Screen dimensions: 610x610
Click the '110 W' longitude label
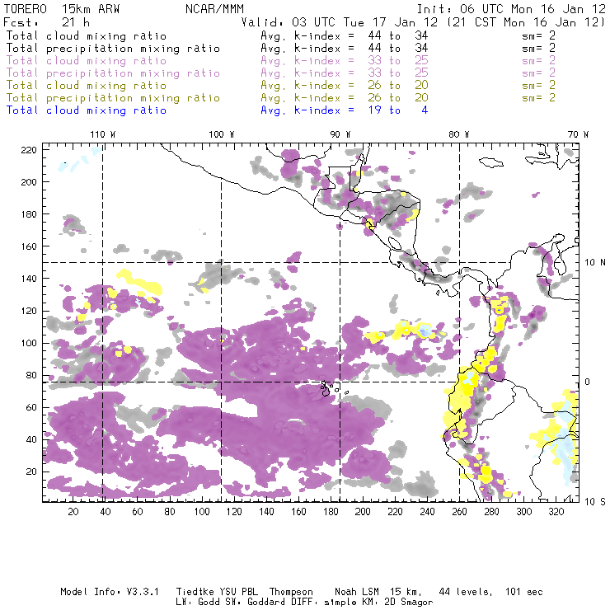103,134
